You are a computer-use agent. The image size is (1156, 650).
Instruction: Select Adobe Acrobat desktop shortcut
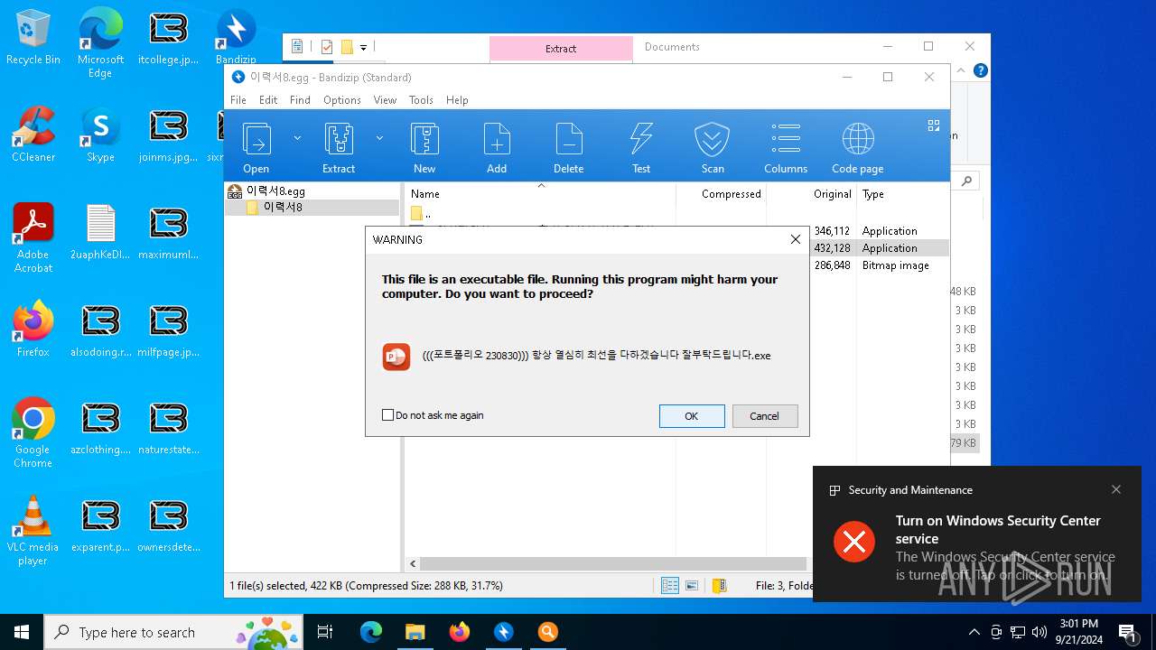[x=33, y=238]
